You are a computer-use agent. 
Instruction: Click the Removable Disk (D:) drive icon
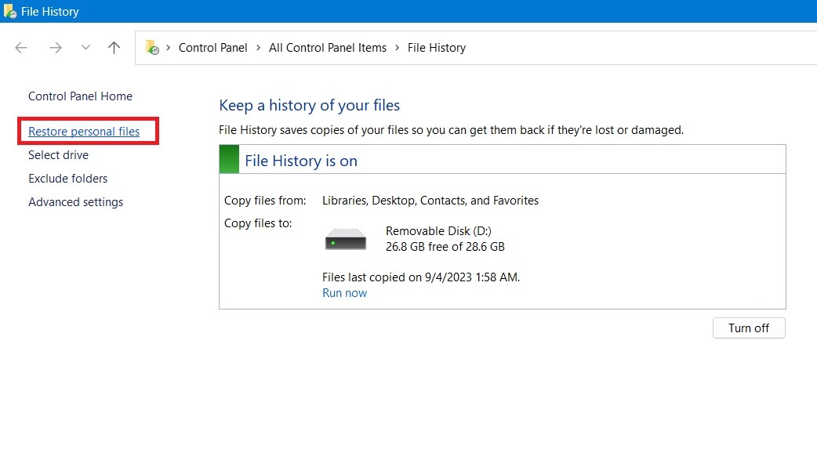346,239
